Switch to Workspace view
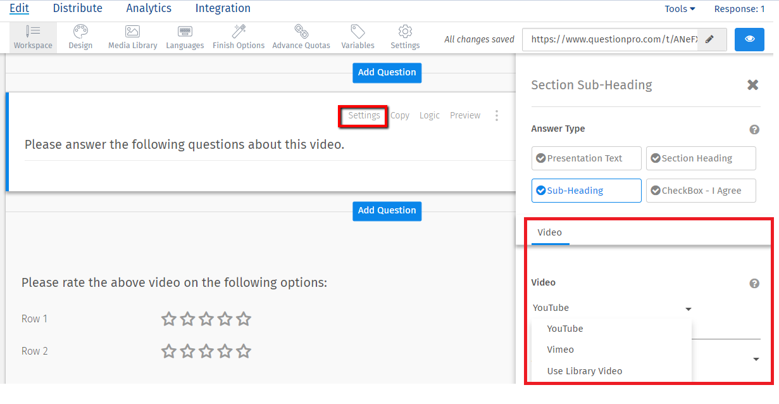The image size is (779, 404). pyautogui.click(x=33, y=37)
